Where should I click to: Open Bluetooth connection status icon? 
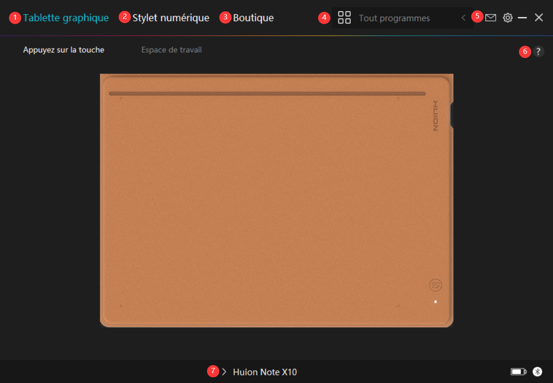[x=536, y=371]
